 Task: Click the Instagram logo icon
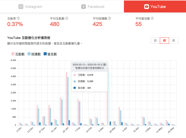click(21, 7)
